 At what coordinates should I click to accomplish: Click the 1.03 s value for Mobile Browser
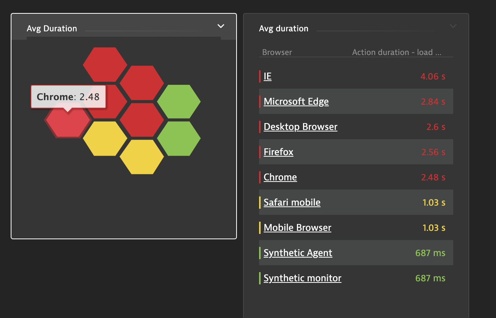tap(434, 228)
